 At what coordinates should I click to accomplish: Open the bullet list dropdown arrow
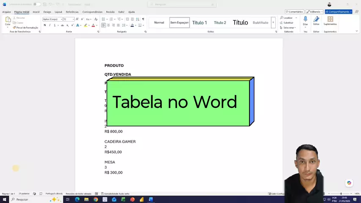pos(107,19)
